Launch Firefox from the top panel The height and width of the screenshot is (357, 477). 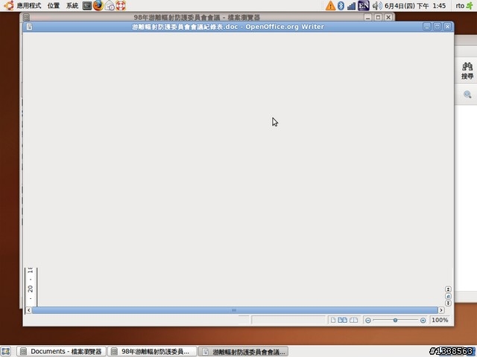coord(98,5)
